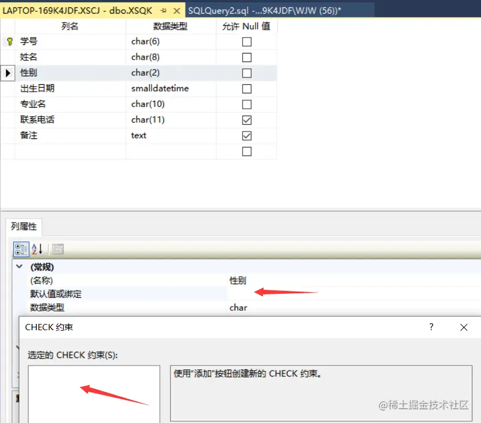This screenshot has height=423, width=481.
Task: Click the row selector arrow for 性别
Action: 8,73
